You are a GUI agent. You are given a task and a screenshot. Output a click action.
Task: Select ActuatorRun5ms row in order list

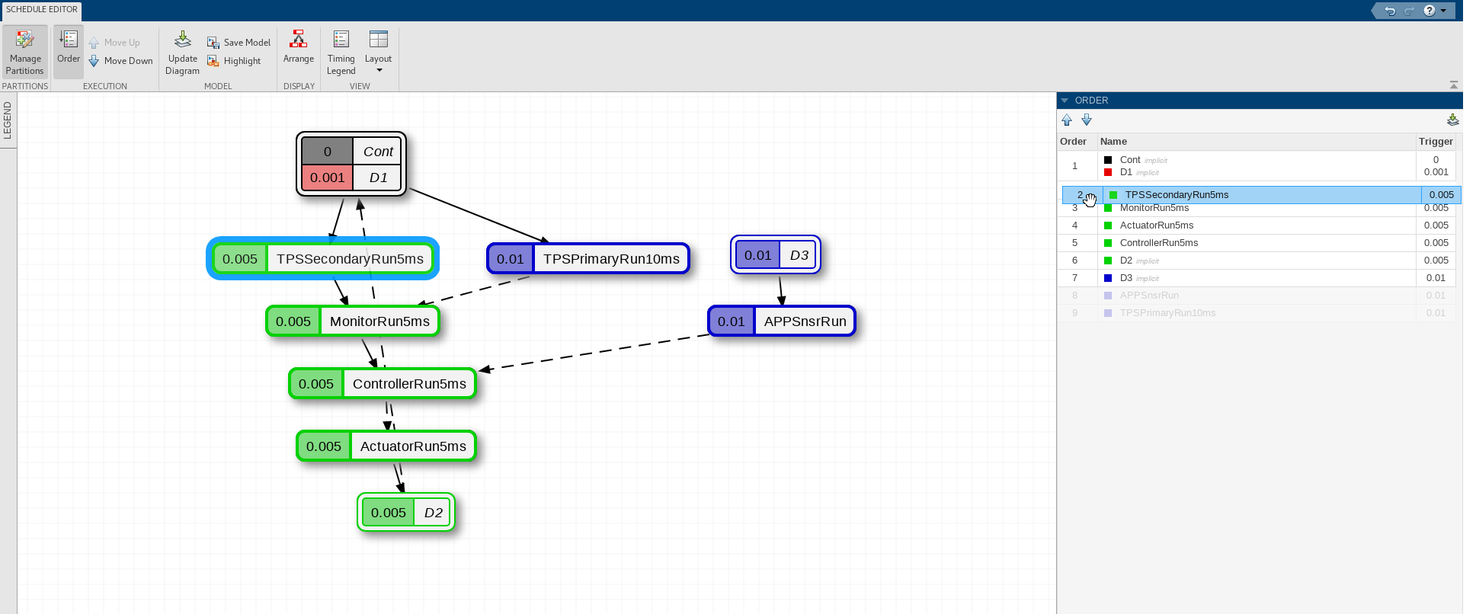click(x=1257, y=225)
